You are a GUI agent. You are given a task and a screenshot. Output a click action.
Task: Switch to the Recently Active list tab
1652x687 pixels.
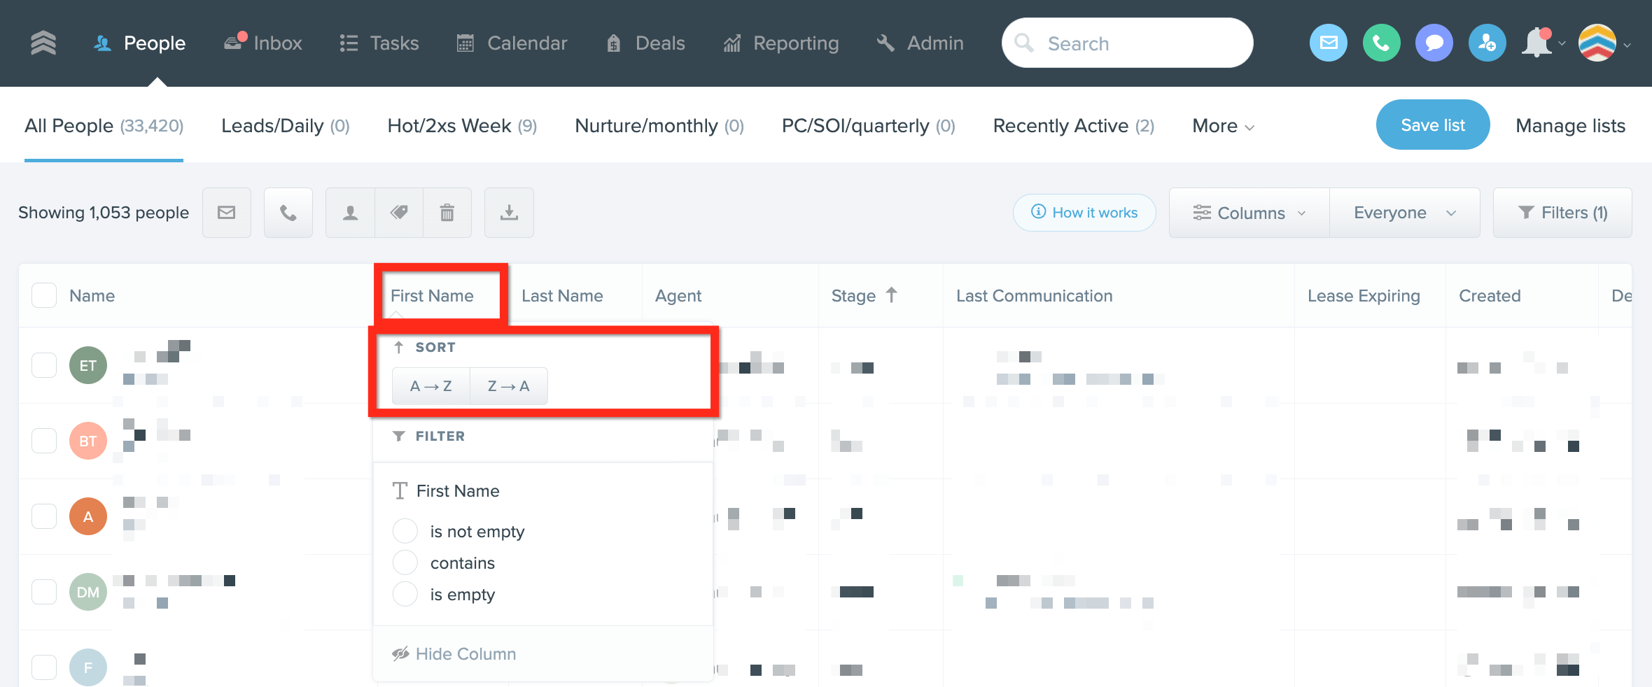click(1073, 125)
